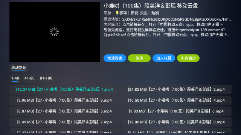Screen dimensions: 241x135
Task: Play episode file 7.mp4 (9.49 MB)
Action: tap(64, 122)
